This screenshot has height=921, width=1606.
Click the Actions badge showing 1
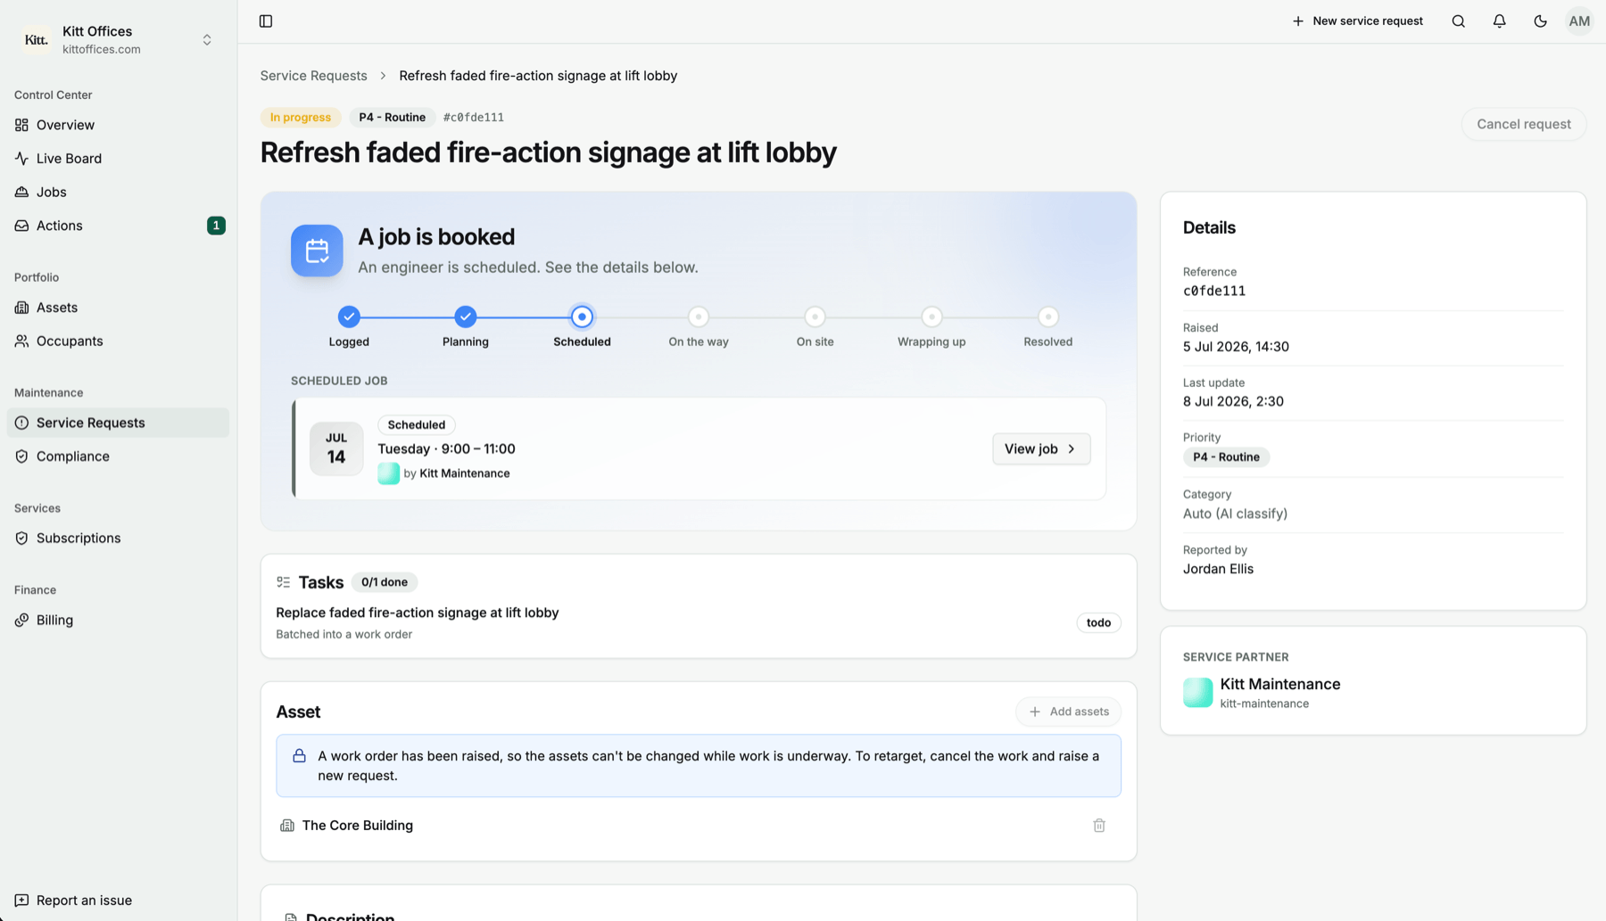click(x=216, y=226)
